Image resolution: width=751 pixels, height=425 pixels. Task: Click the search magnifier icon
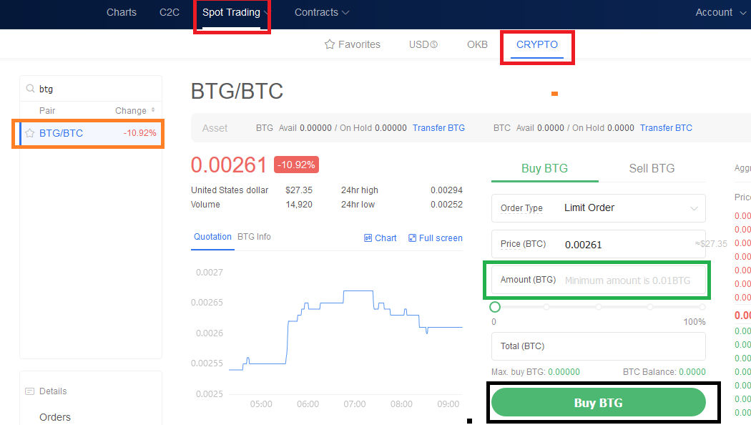30,89
